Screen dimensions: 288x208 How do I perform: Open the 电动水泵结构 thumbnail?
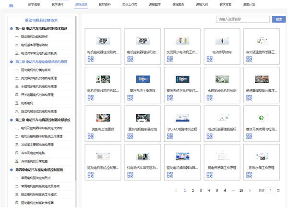(x=222, y=41)
